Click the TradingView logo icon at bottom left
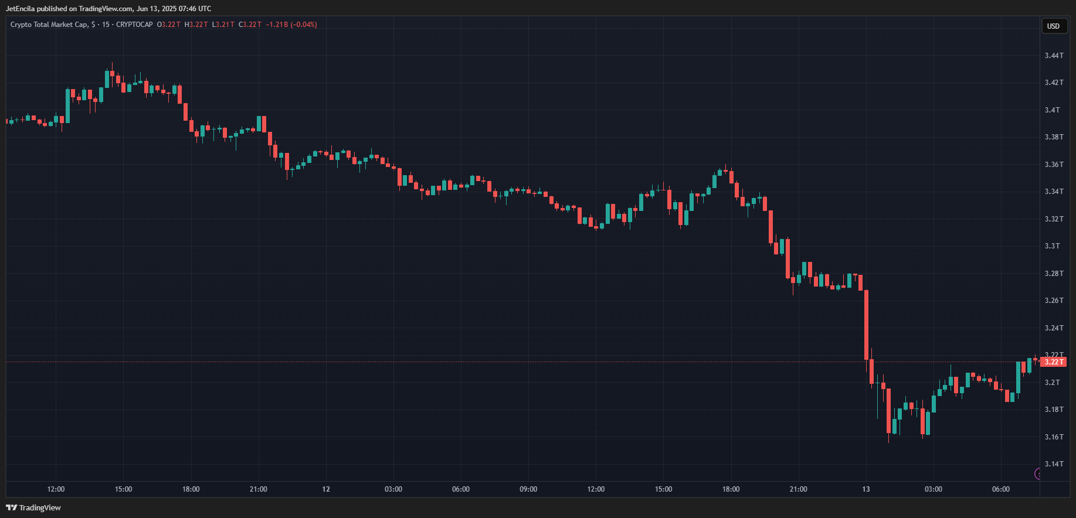 (x=11, y=507)
